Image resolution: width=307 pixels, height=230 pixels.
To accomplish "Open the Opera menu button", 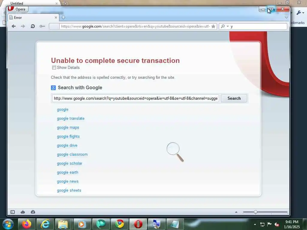I will 18,9.
